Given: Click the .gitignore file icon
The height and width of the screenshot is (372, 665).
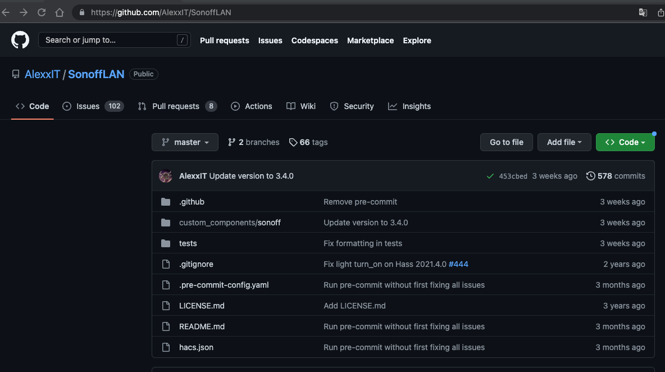Looking at the screenshot, I should tap(166, 264).
